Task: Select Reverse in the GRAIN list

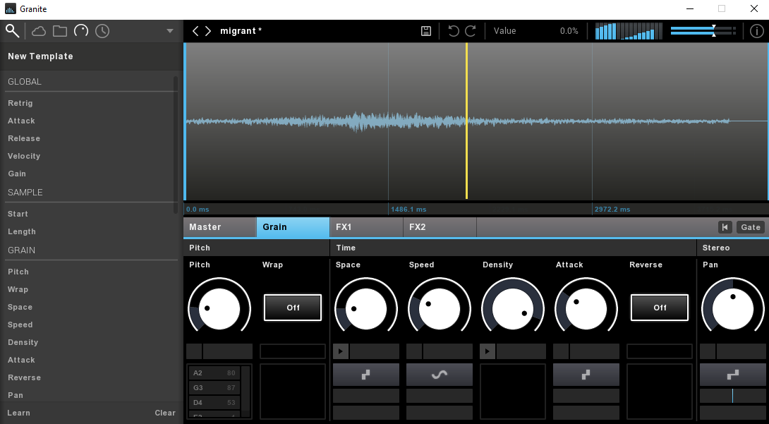Action: (24, 377)
